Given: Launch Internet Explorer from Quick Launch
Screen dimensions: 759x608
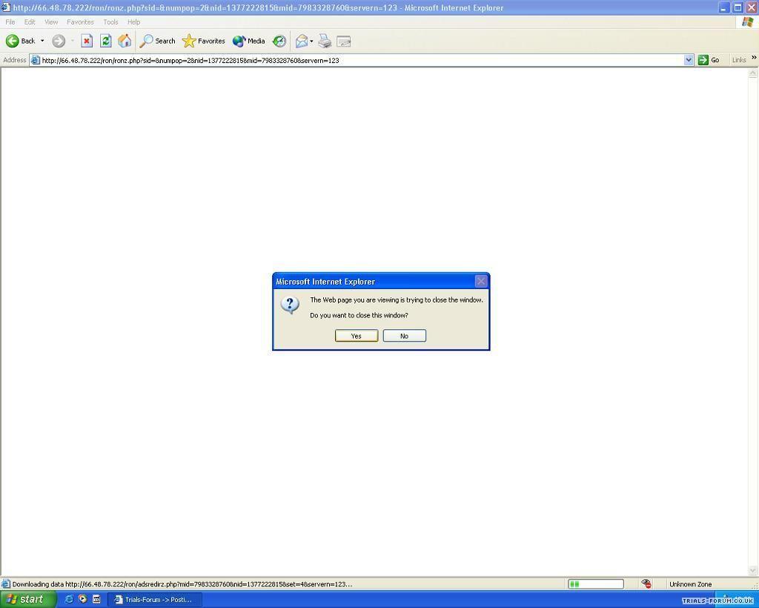Looking at the screenshot, I should pyautogui.click(x=69, y=599).
